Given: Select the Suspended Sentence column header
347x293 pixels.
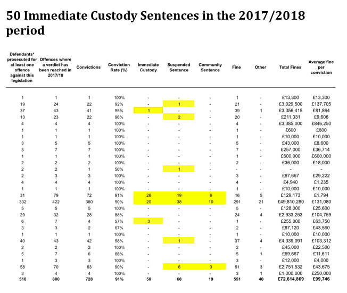Looking at the screenshot, I should (x=179, y=67).
